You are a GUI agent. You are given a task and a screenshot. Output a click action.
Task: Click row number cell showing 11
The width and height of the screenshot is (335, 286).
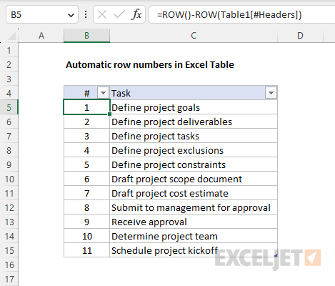[x=86, y=250]
